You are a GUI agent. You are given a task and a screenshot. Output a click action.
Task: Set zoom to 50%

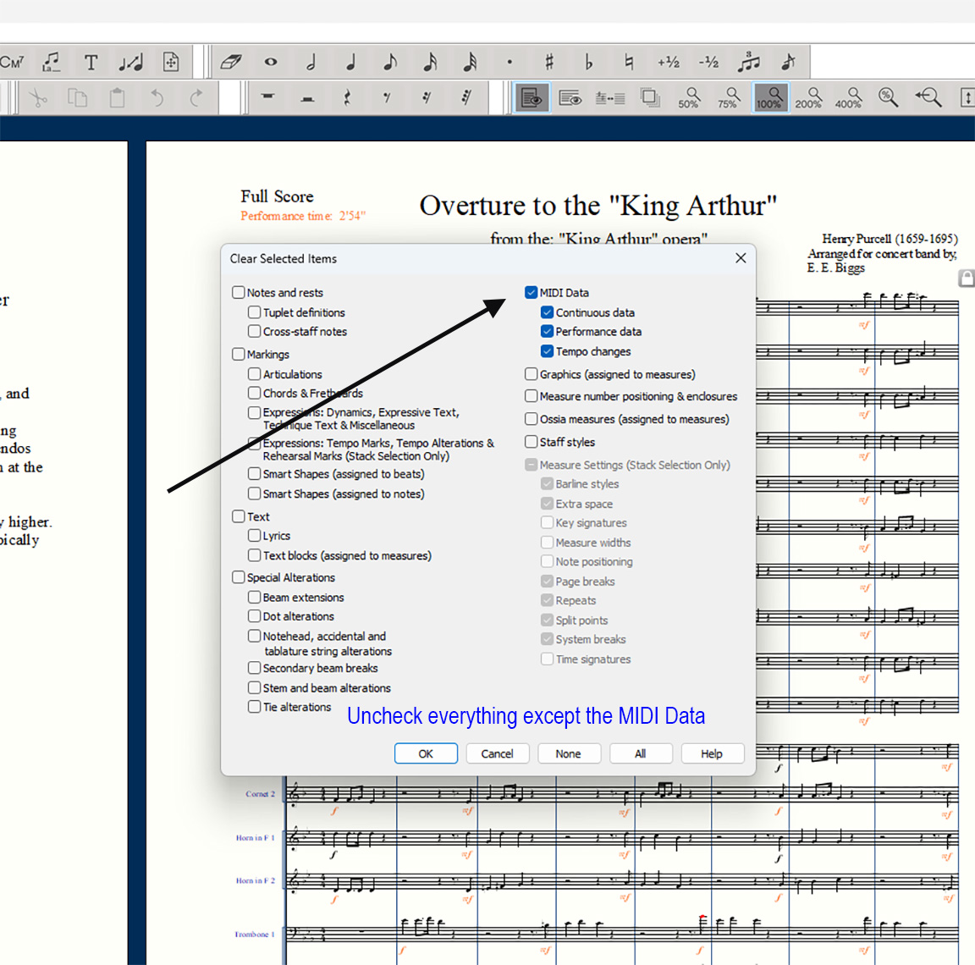(689, 97)
